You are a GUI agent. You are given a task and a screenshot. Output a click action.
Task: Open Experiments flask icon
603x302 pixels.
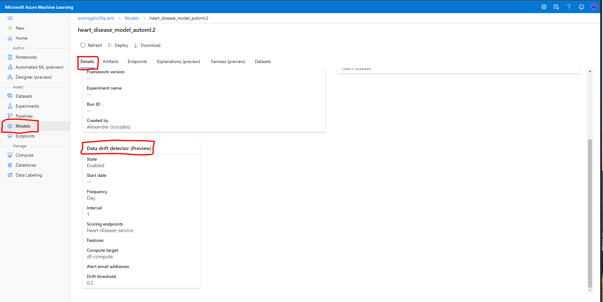(x=10, y=106)
